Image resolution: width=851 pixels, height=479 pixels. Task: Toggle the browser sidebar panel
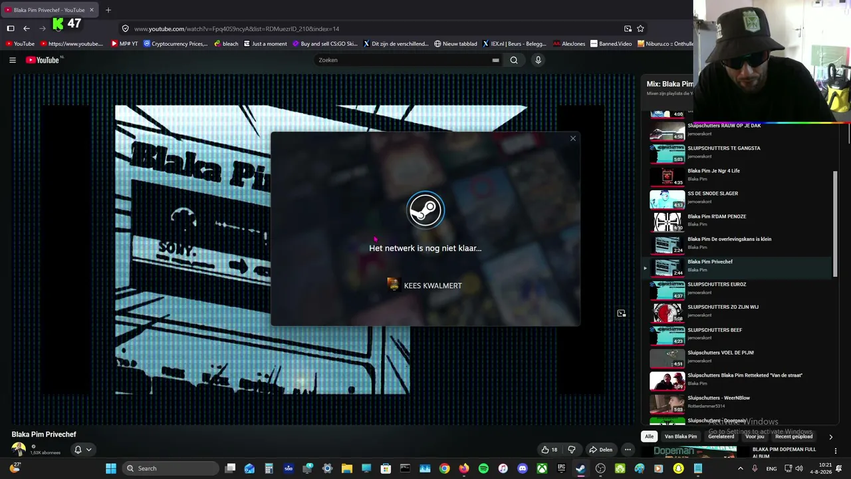point(11,29)
